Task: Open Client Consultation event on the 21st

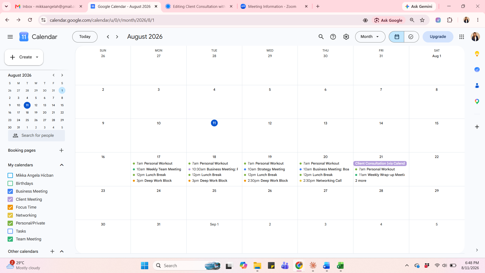Action: pyautogui.click(x=380, y=164)
